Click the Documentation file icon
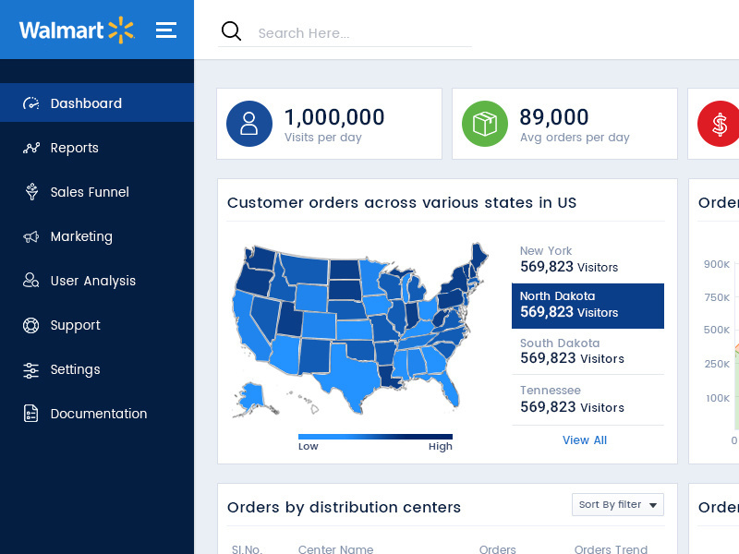This screenshot has height=554, width=739. [31, 414]
